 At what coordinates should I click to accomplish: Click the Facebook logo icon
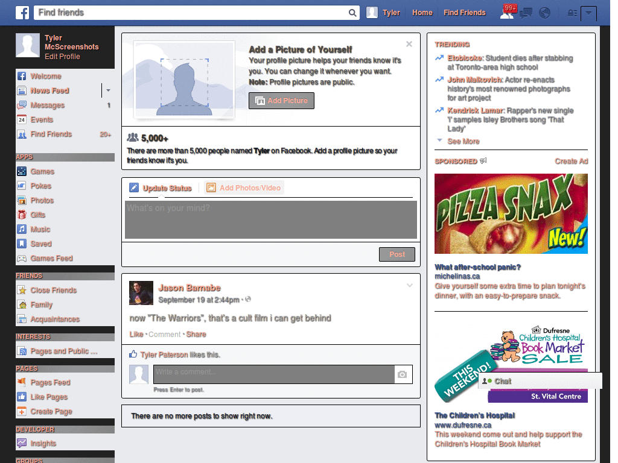tap(22, 12)
